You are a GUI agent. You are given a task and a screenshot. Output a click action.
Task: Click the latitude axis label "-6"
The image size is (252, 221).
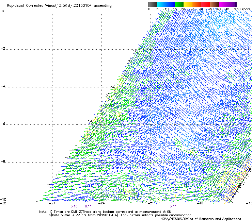click(3, 124)
